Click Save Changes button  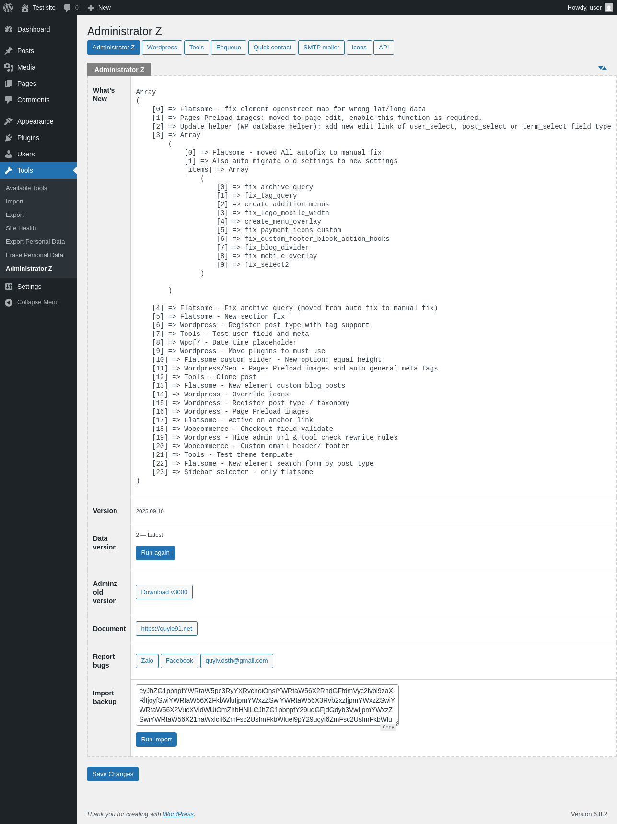113,774
